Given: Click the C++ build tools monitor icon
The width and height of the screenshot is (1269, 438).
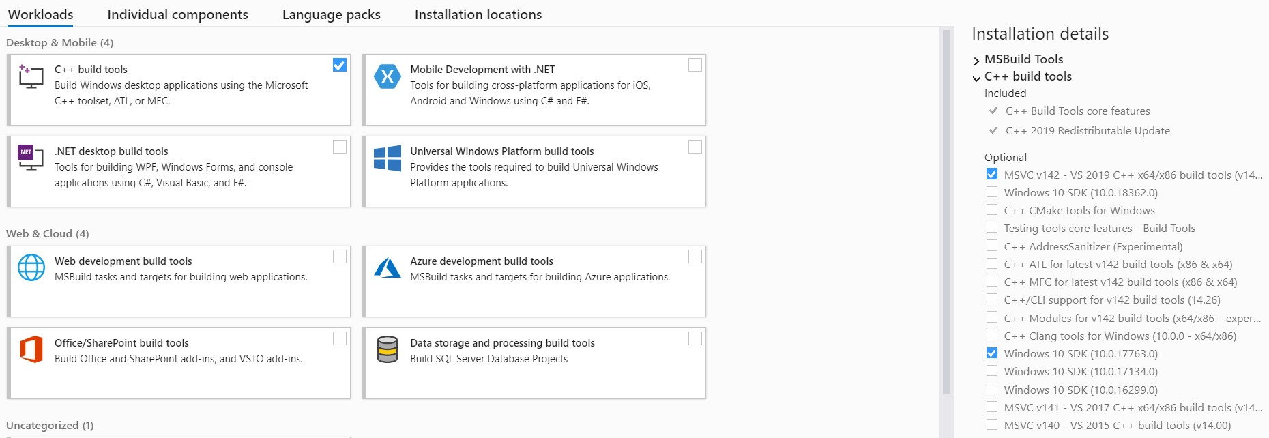Looking at the screenshot, I should pyautogui.click(x=31, y=76).
